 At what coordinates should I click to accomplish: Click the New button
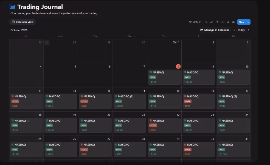241,22
